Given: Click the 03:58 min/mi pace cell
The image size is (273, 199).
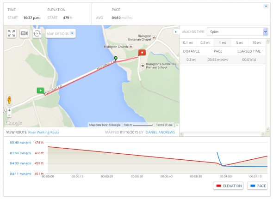Looking at the screenshot, I should pos(218,60).
